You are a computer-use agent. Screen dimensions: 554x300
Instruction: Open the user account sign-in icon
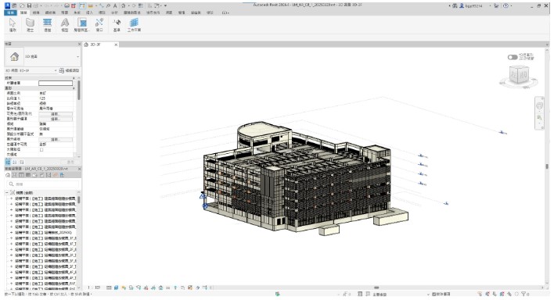coord(462,5)
